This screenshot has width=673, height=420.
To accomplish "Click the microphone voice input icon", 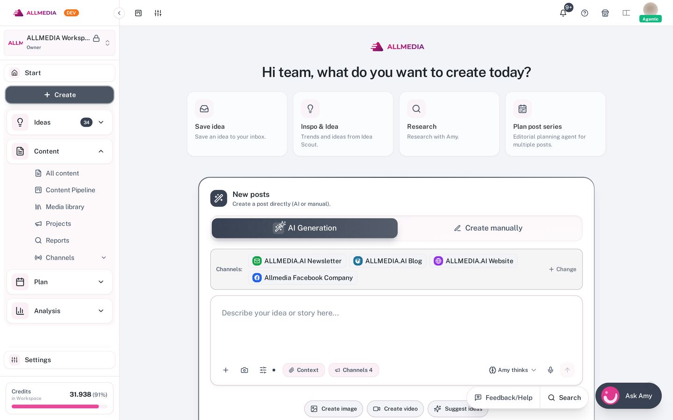I will point(551,370).
